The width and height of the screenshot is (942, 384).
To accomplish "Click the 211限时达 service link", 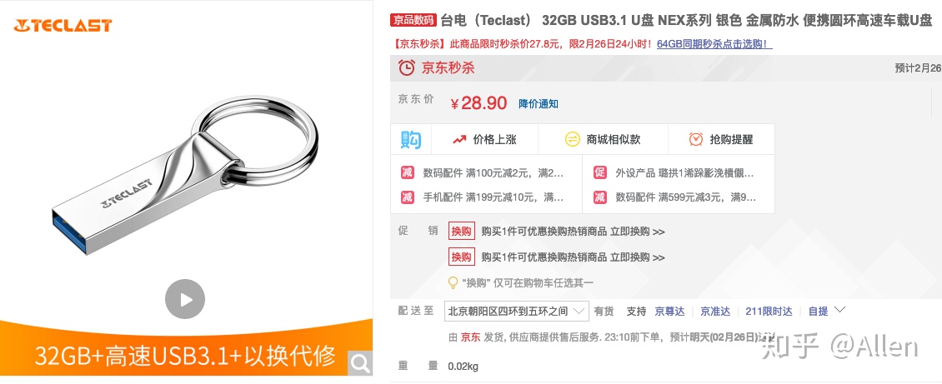I will point(769,312).
